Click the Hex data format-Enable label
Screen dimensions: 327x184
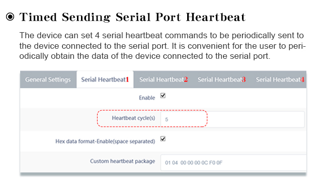tap(105, 141)
